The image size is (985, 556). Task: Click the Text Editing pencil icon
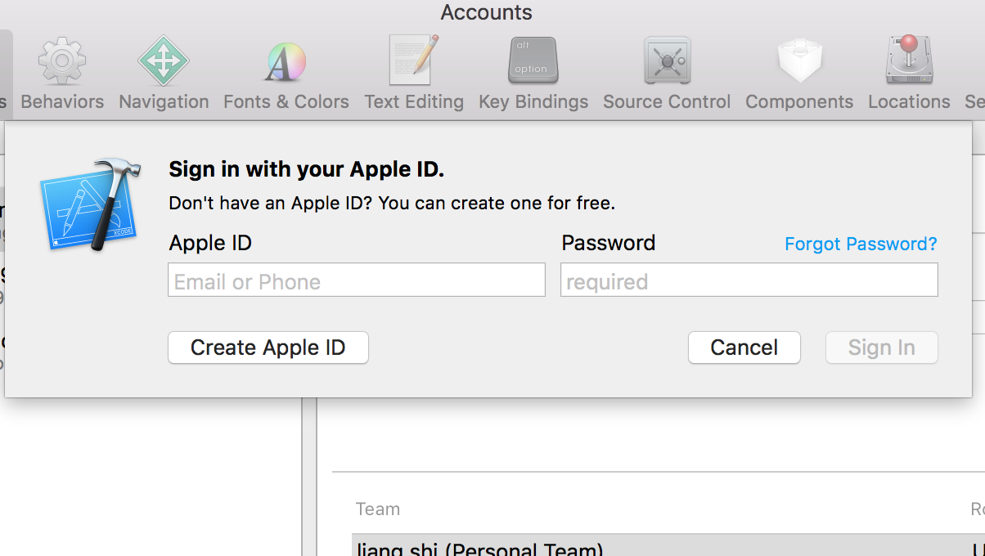coord(414,61)
